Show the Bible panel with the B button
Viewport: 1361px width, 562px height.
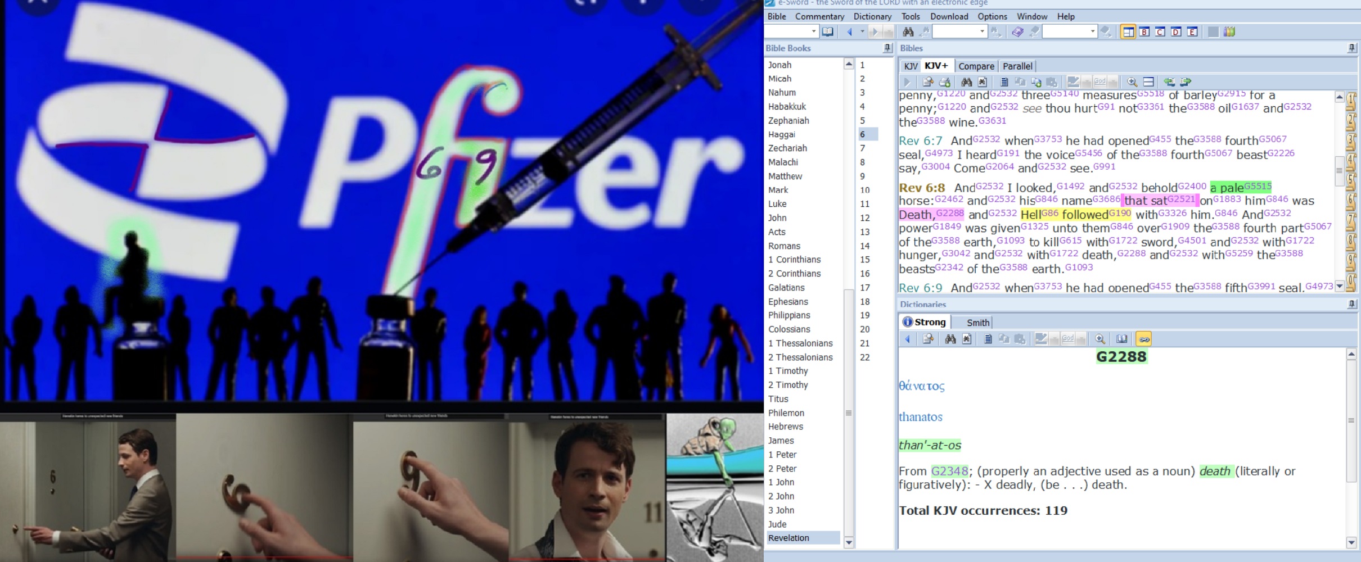point(1144,32)
